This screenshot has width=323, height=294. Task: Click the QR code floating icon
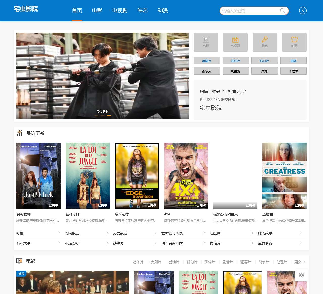301,275
